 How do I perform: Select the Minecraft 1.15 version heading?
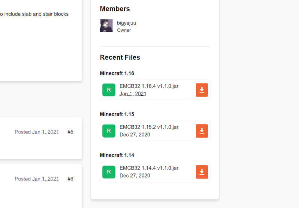coord(117,114)
